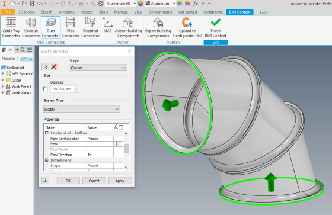
Task: Click the Diameter value input field
Action: pyautogui.click(x=62, y=89)
